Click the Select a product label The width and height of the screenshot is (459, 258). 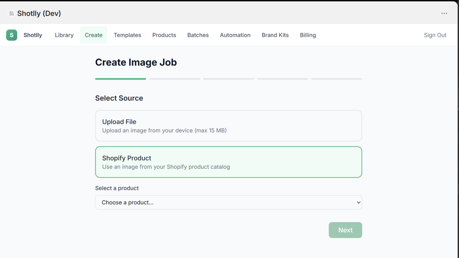117,188
